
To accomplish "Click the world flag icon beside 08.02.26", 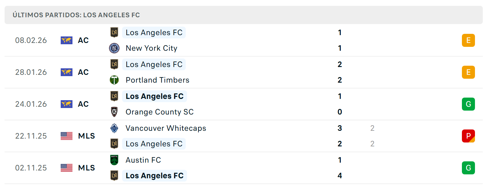I will (x=67, y=40).
